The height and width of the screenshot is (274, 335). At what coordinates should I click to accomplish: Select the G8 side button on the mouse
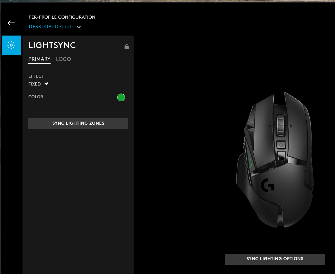252,122
